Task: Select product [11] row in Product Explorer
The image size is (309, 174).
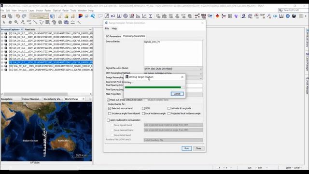Action: coord(51,70)
